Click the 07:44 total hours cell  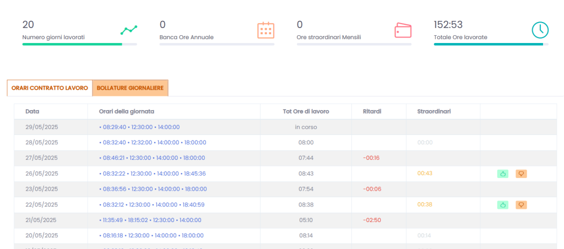pos(306,158)
